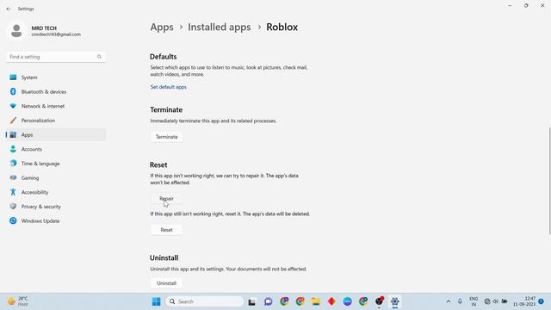Click the Uninstall button

coord(166,283)
